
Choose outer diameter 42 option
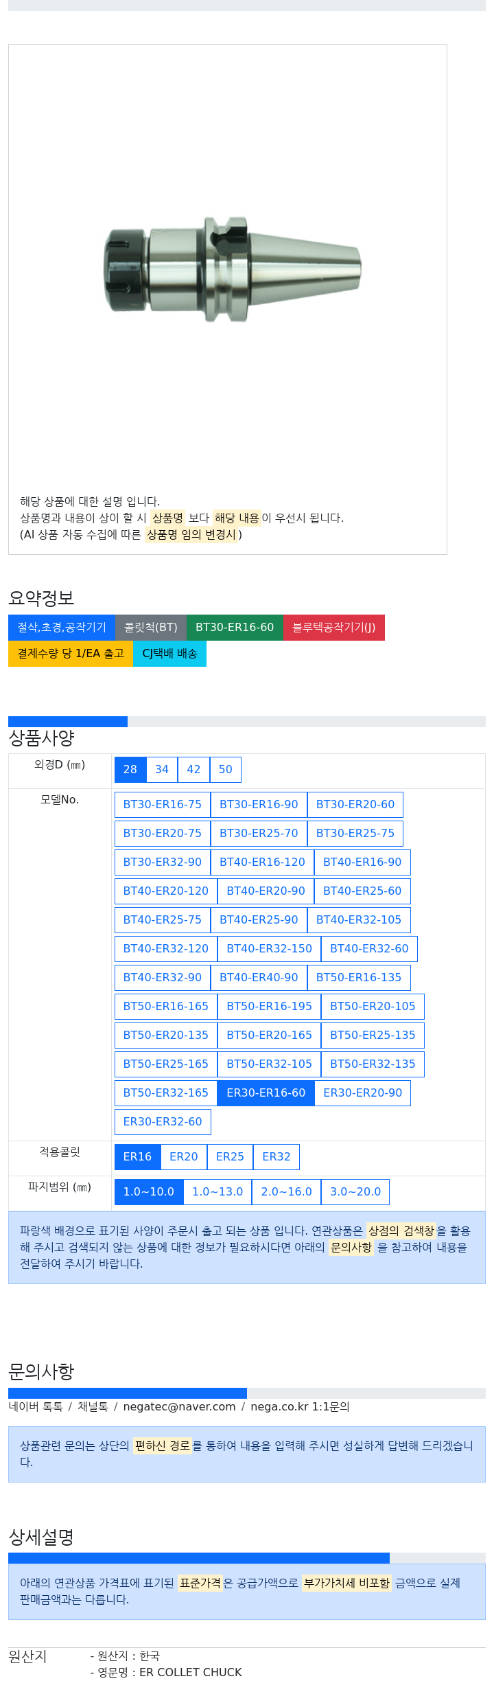tap(194, 770)
